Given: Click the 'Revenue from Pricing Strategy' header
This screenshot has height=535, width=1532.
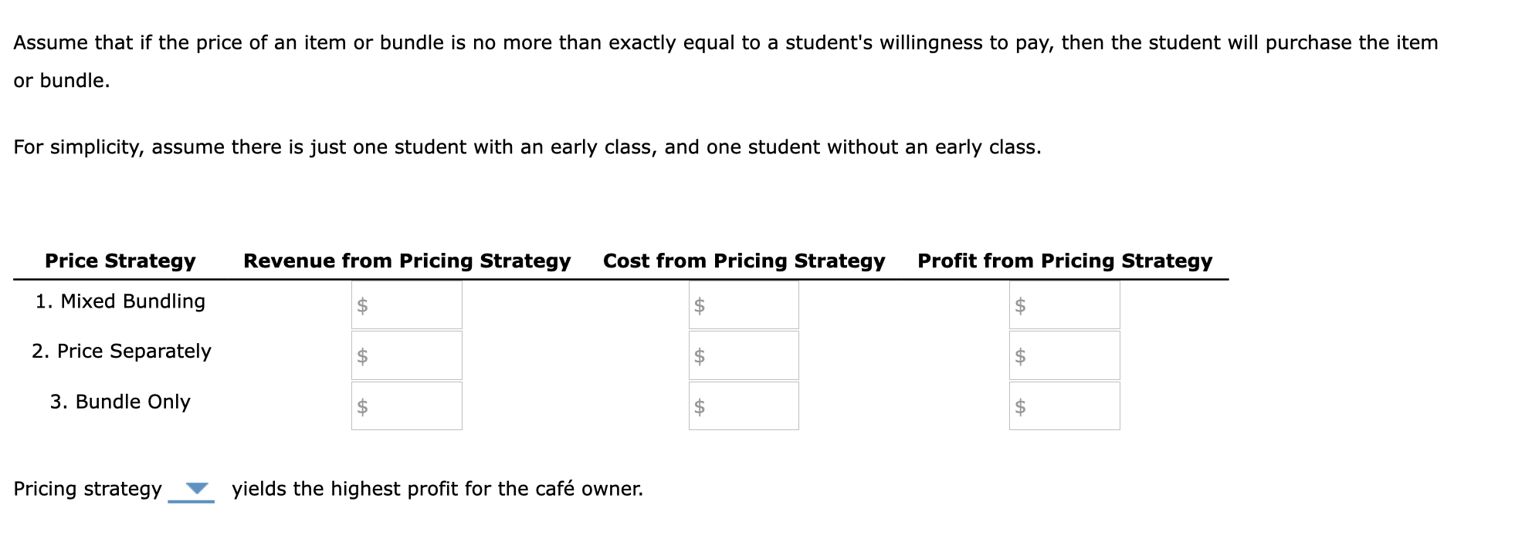Looking at the screenshot, I should pyautogui.click(x=407, y=261).
